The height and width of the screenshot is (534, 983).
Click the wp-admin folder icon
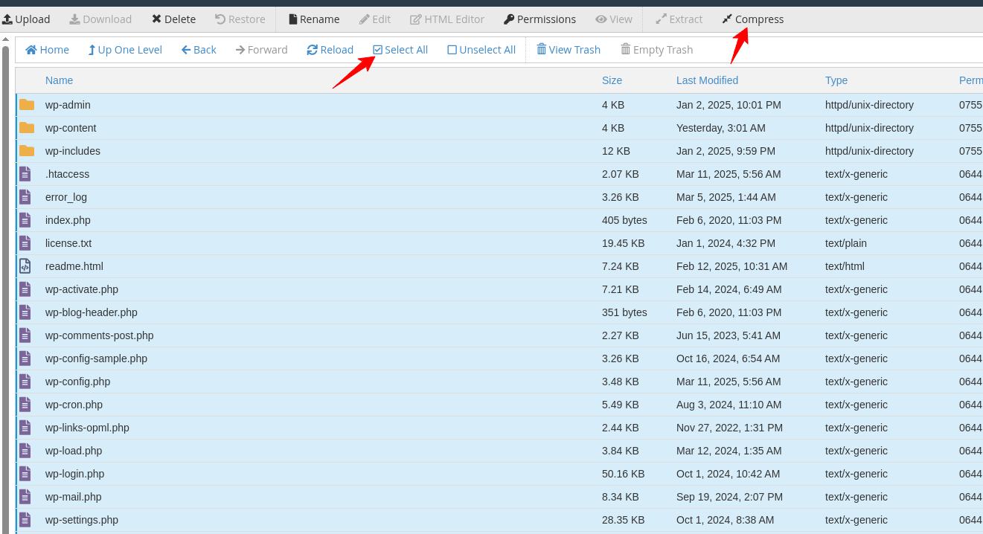27,105
